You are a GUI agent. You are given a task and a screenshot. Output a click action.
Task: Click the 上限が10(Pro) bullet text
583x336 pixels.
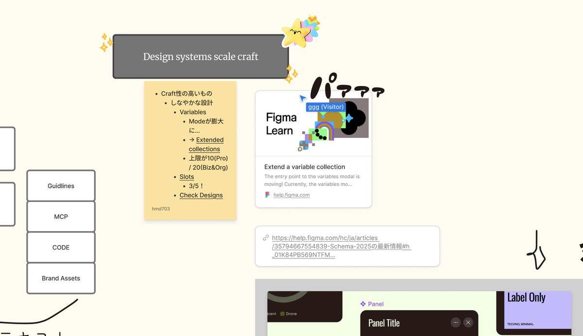(208, 163)
